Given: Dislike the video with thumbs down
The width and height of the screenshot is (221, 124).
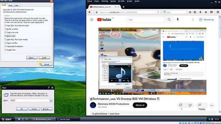Looking at the screenshot, I should (190, 105).
